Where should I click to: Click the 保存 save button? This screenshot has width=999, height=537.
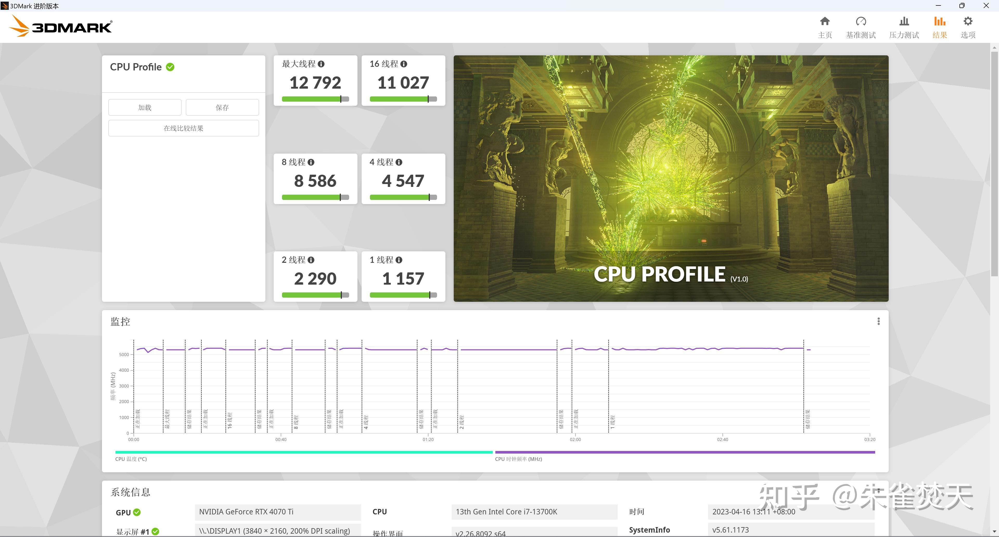pyautogui.click(x=222, y=107)
